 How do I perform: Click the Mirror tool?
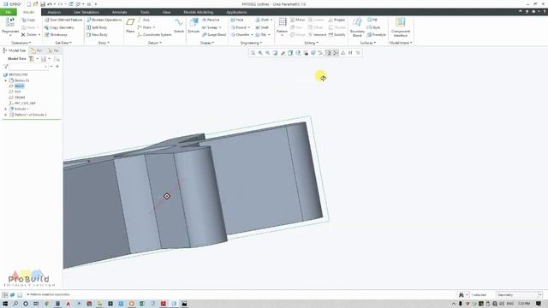[x=297, y=20]
